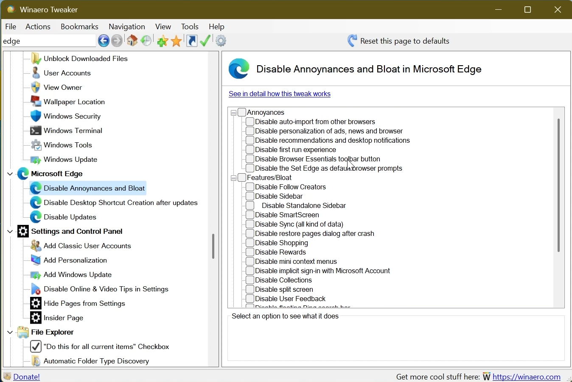This screenshot has width=572, height=382.
Task: Select the blue shortcut arrow icon
Action: pos(191,41)
